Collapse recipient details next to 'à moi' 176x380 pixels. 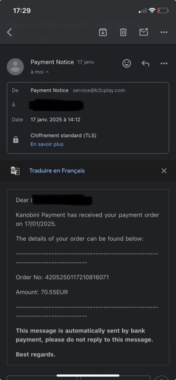point(47,72)
